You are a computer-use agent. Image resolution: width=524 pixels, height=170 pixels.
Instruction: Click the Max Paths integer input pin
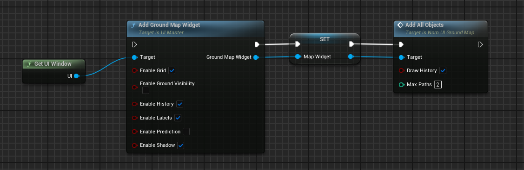(x=401, y=84)
